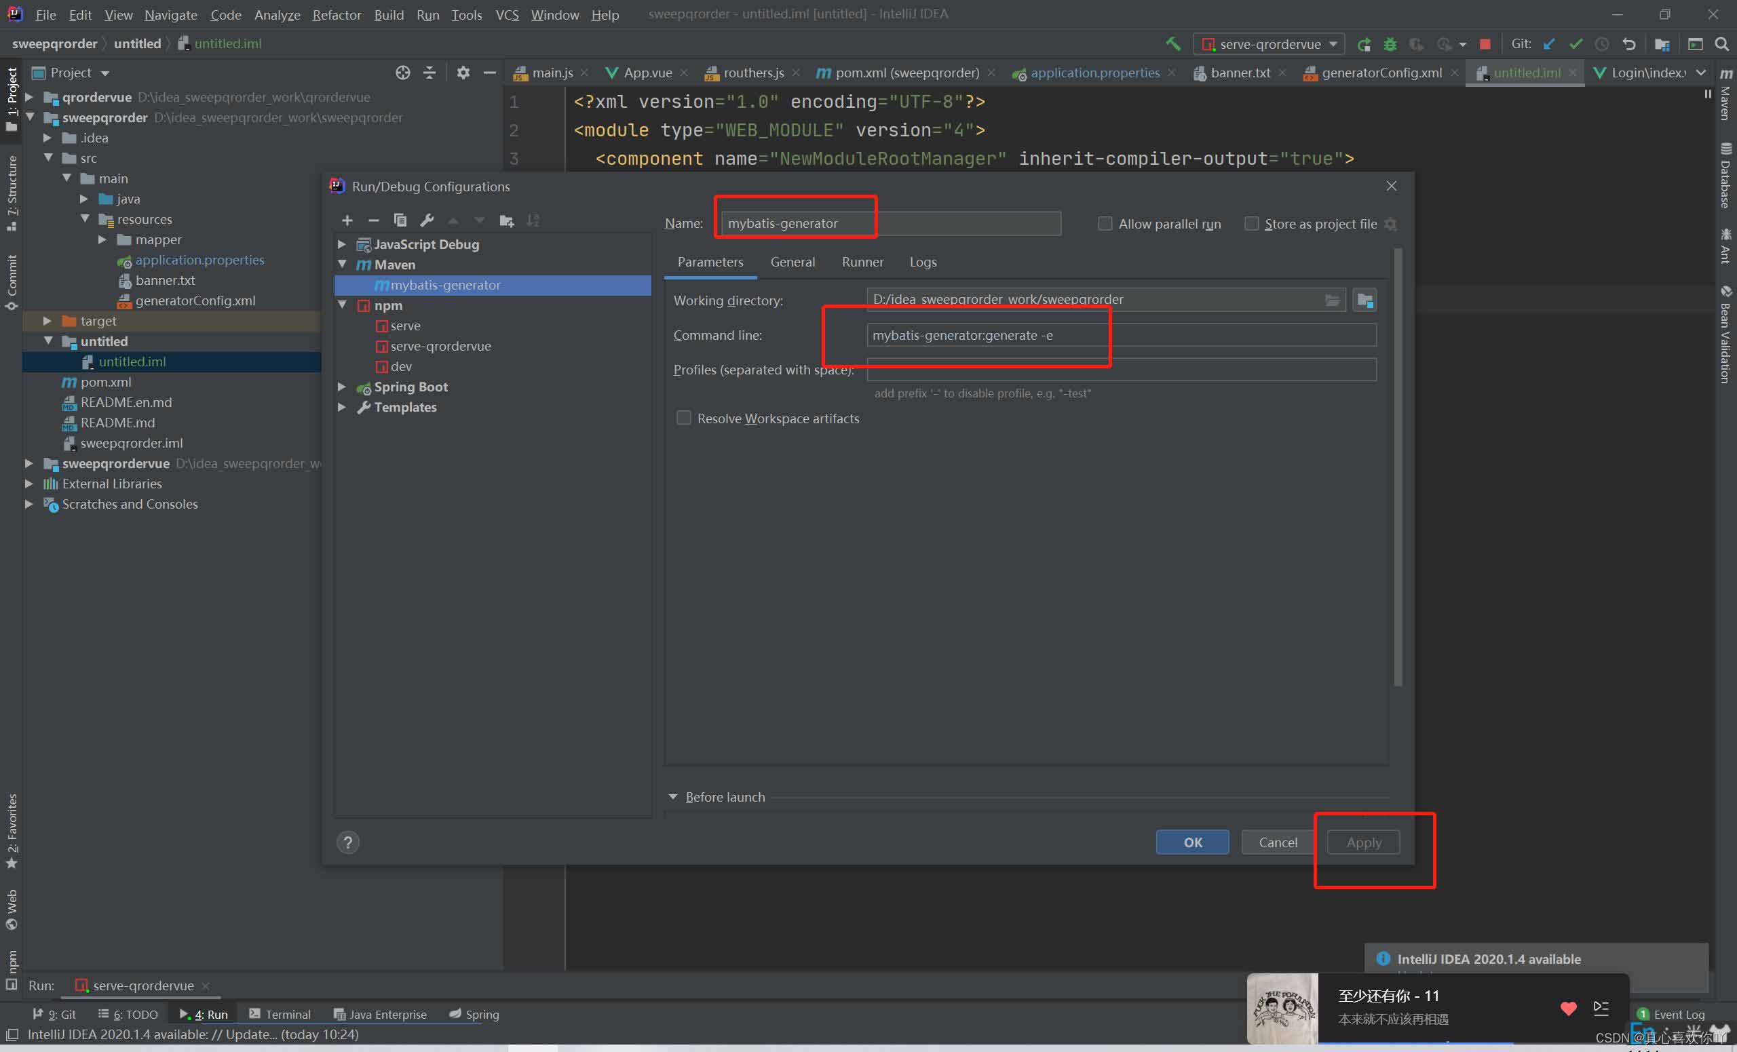Screen dimensions: 1737x1052
Task: Click the music album art thumbnail
Action: pos(1283,1009)
